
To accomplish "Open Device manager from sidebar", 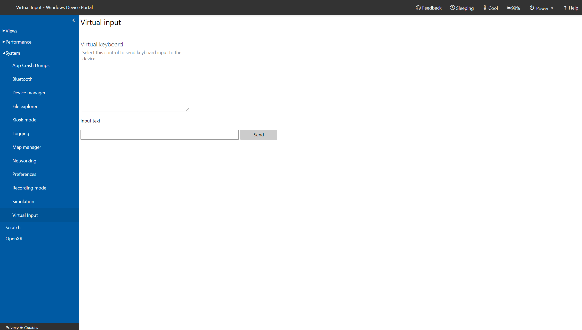I will tap(29, 92).
